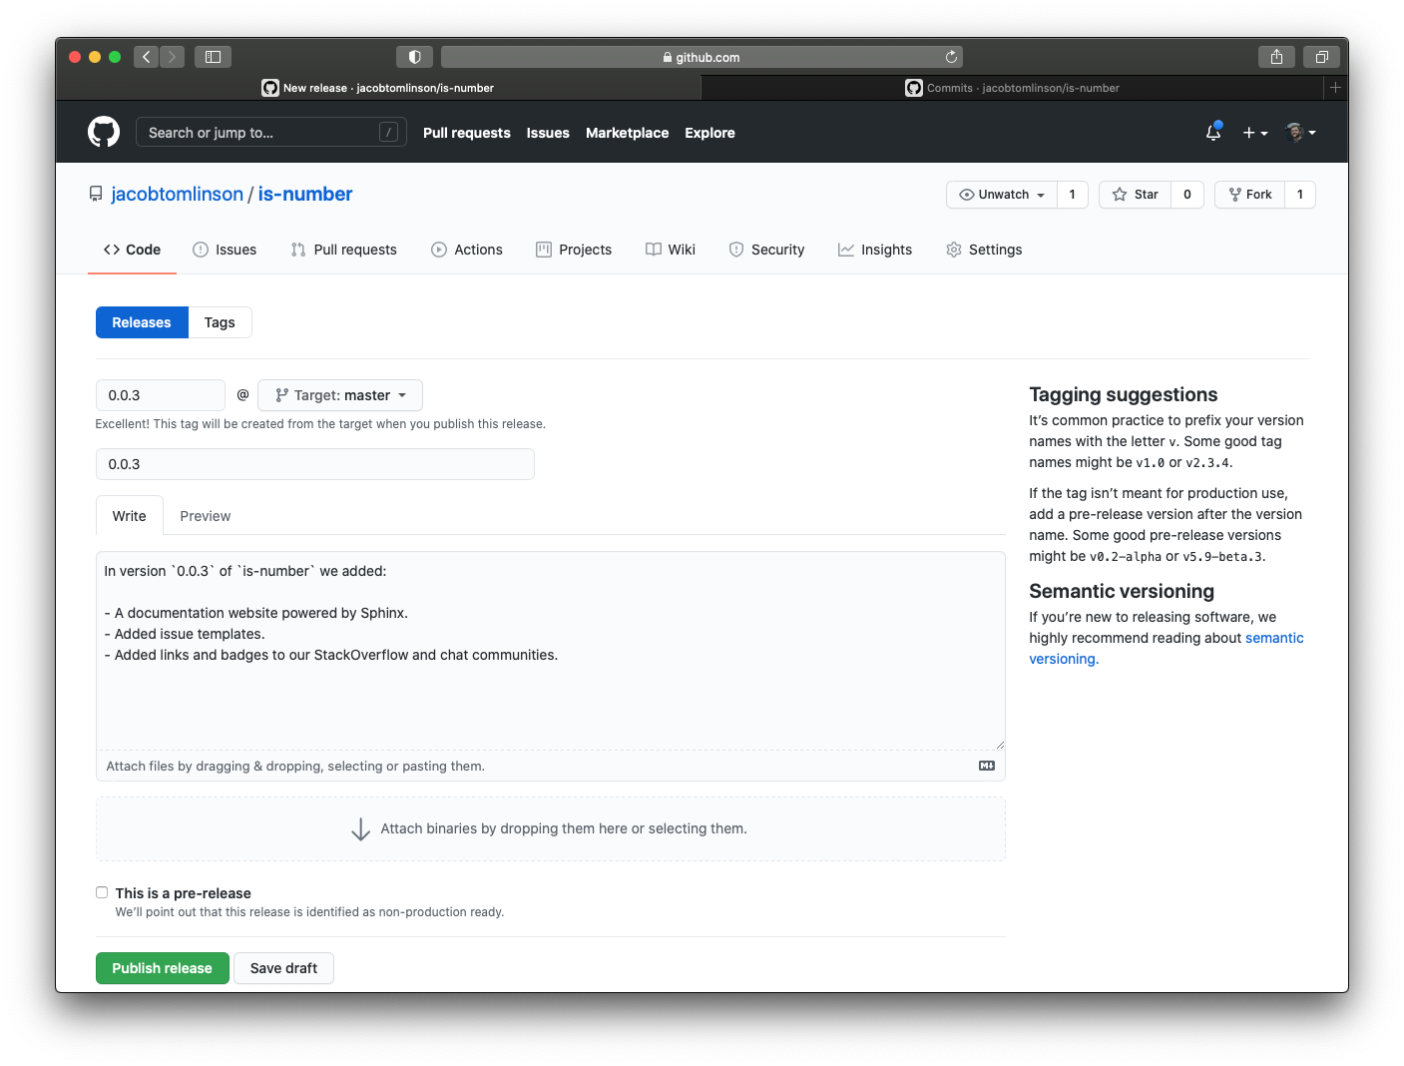Select the Security shield icon
Image resolution: width=1404 pixels, height=1066 pixels.
pyautogui.click(x=736, y=250)
